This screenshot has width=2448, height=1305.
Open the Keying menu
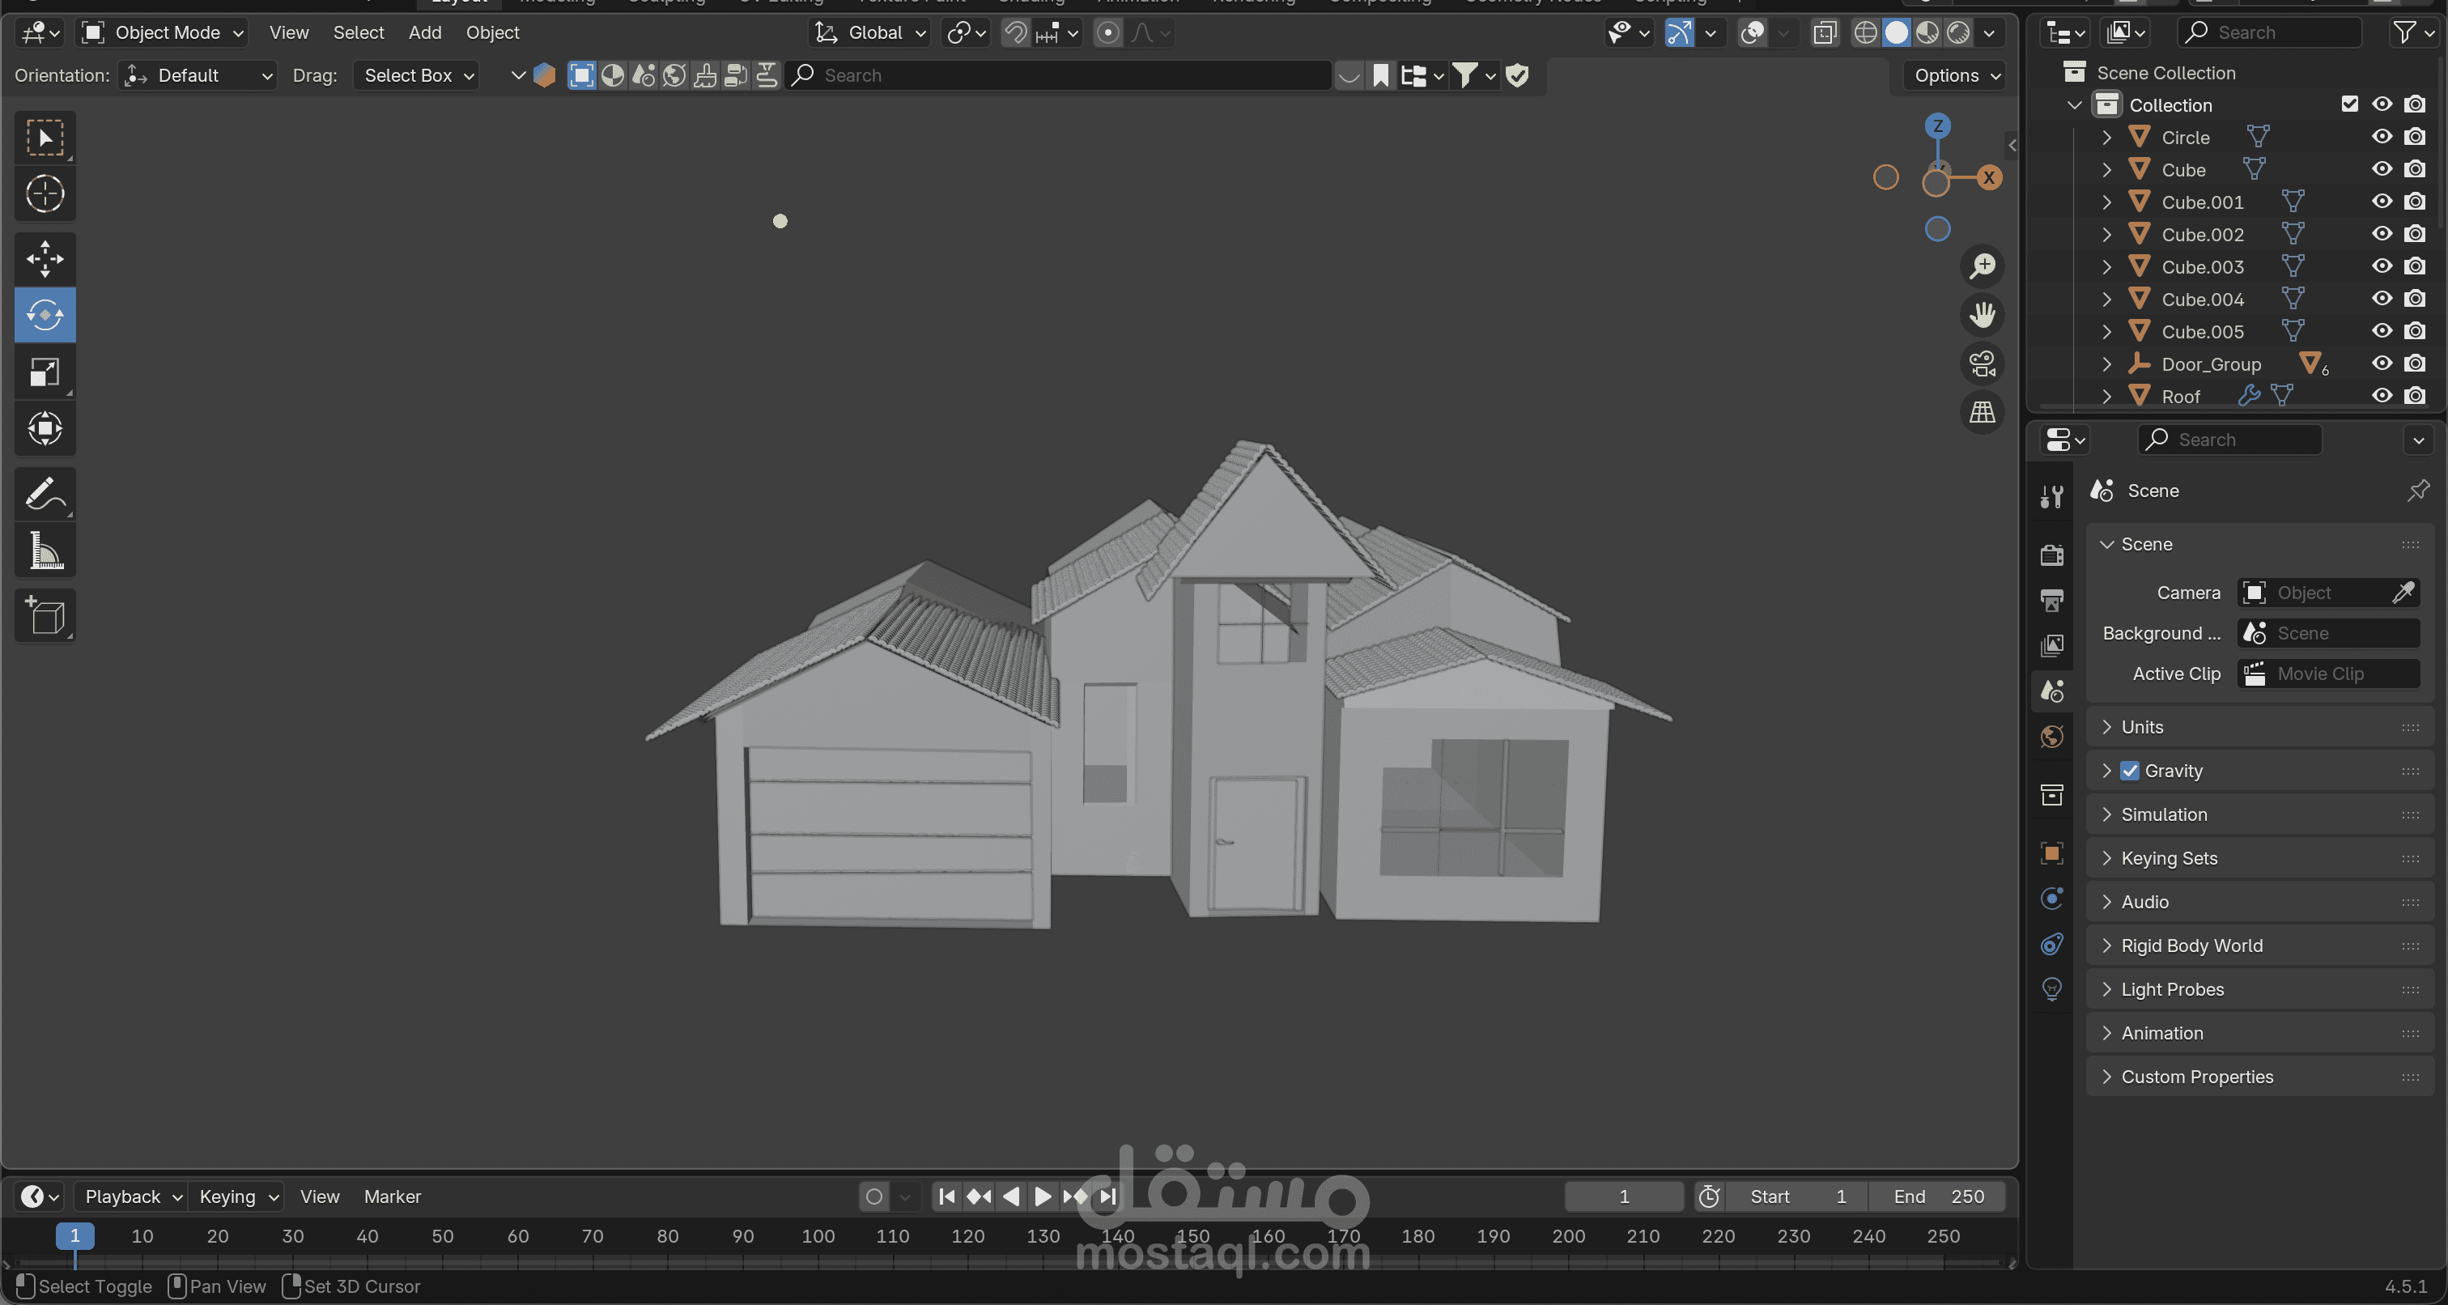tap(237, 1197)
